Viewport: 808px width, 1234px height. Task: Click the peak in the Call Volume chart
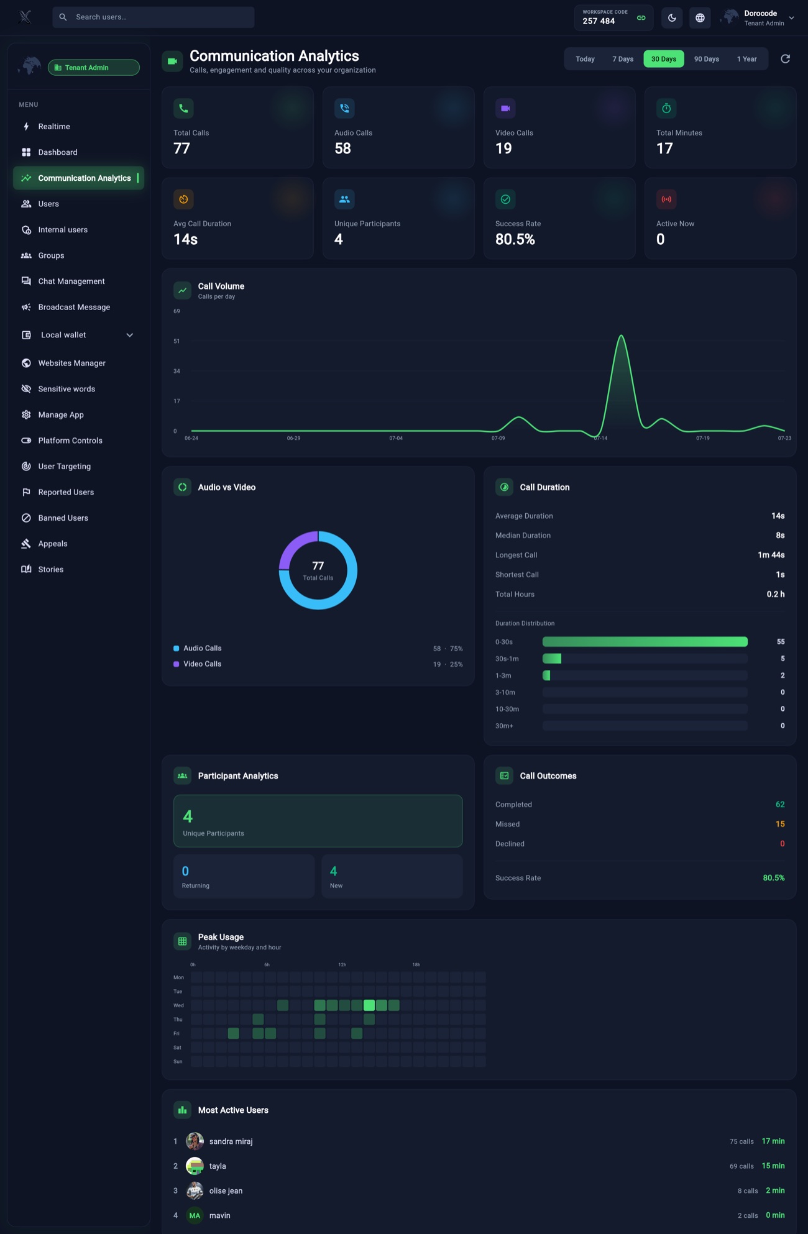point(621,336)
